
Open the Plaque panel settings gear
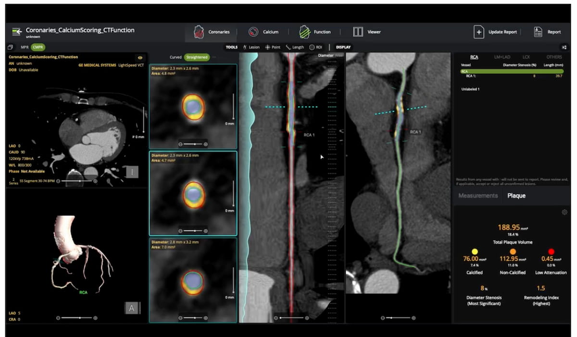click(x=564, y=212)
